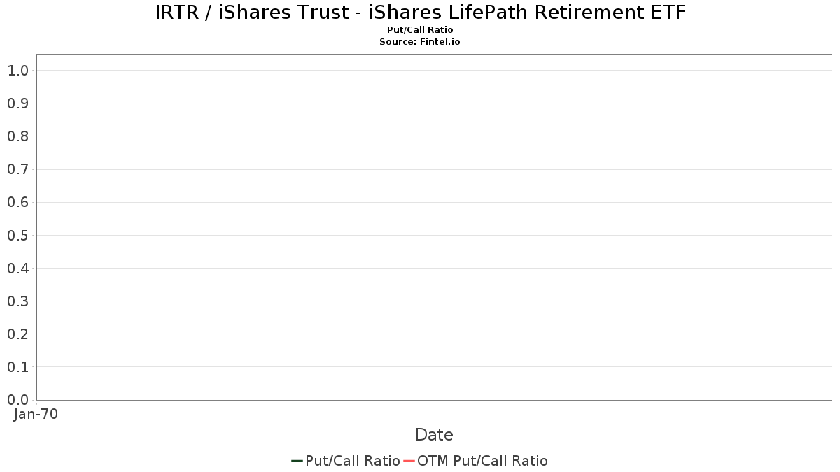Image resolution: width=840 pixels, height=472 pixels.
Task: Select the 0.1 y-axis label
Action: click(x=17, y=367)
